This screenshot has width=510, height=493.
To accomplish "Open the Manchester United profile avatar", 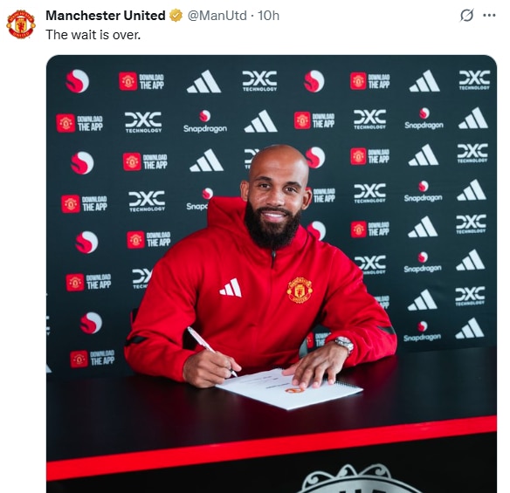I will coord(21,24).
